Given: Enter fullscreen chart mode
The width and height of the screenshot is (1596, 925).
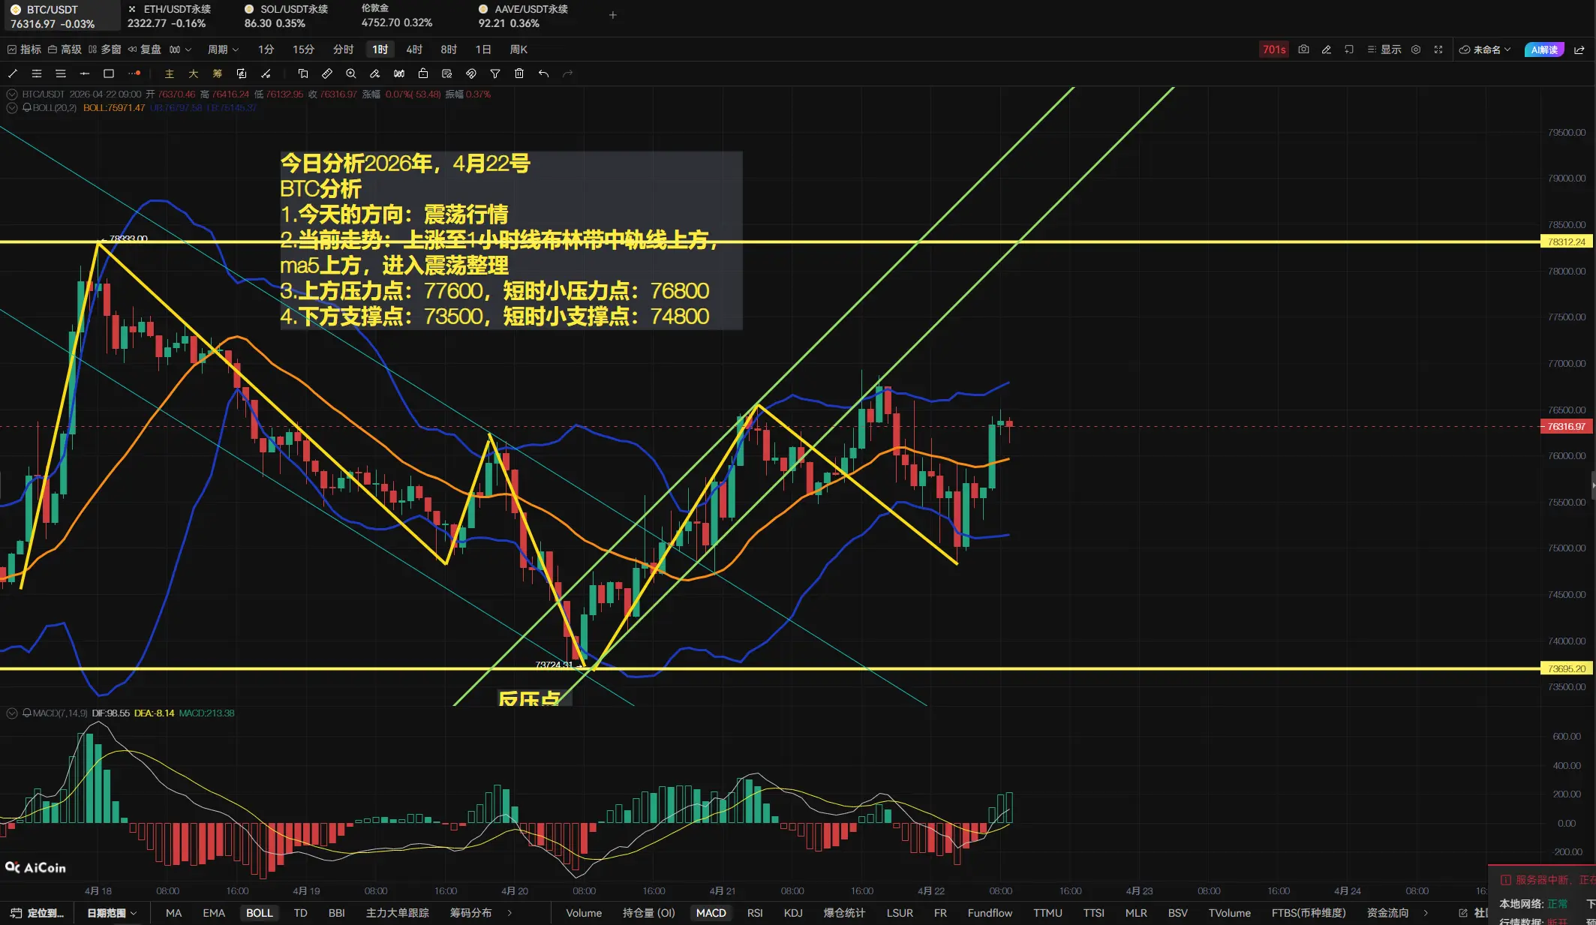Looking at the screenshot, I should click(x=1438, y=50).
